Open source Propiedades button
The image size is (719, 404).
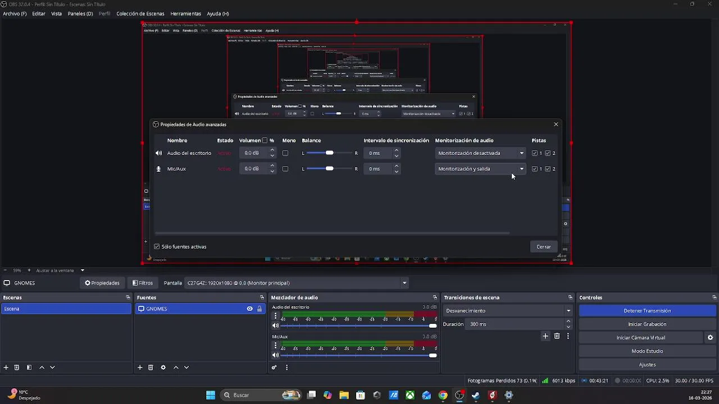click(102, 283)
